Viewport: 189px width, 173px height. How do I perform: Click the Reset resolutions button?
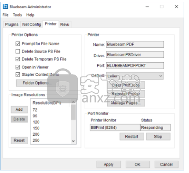19,141
